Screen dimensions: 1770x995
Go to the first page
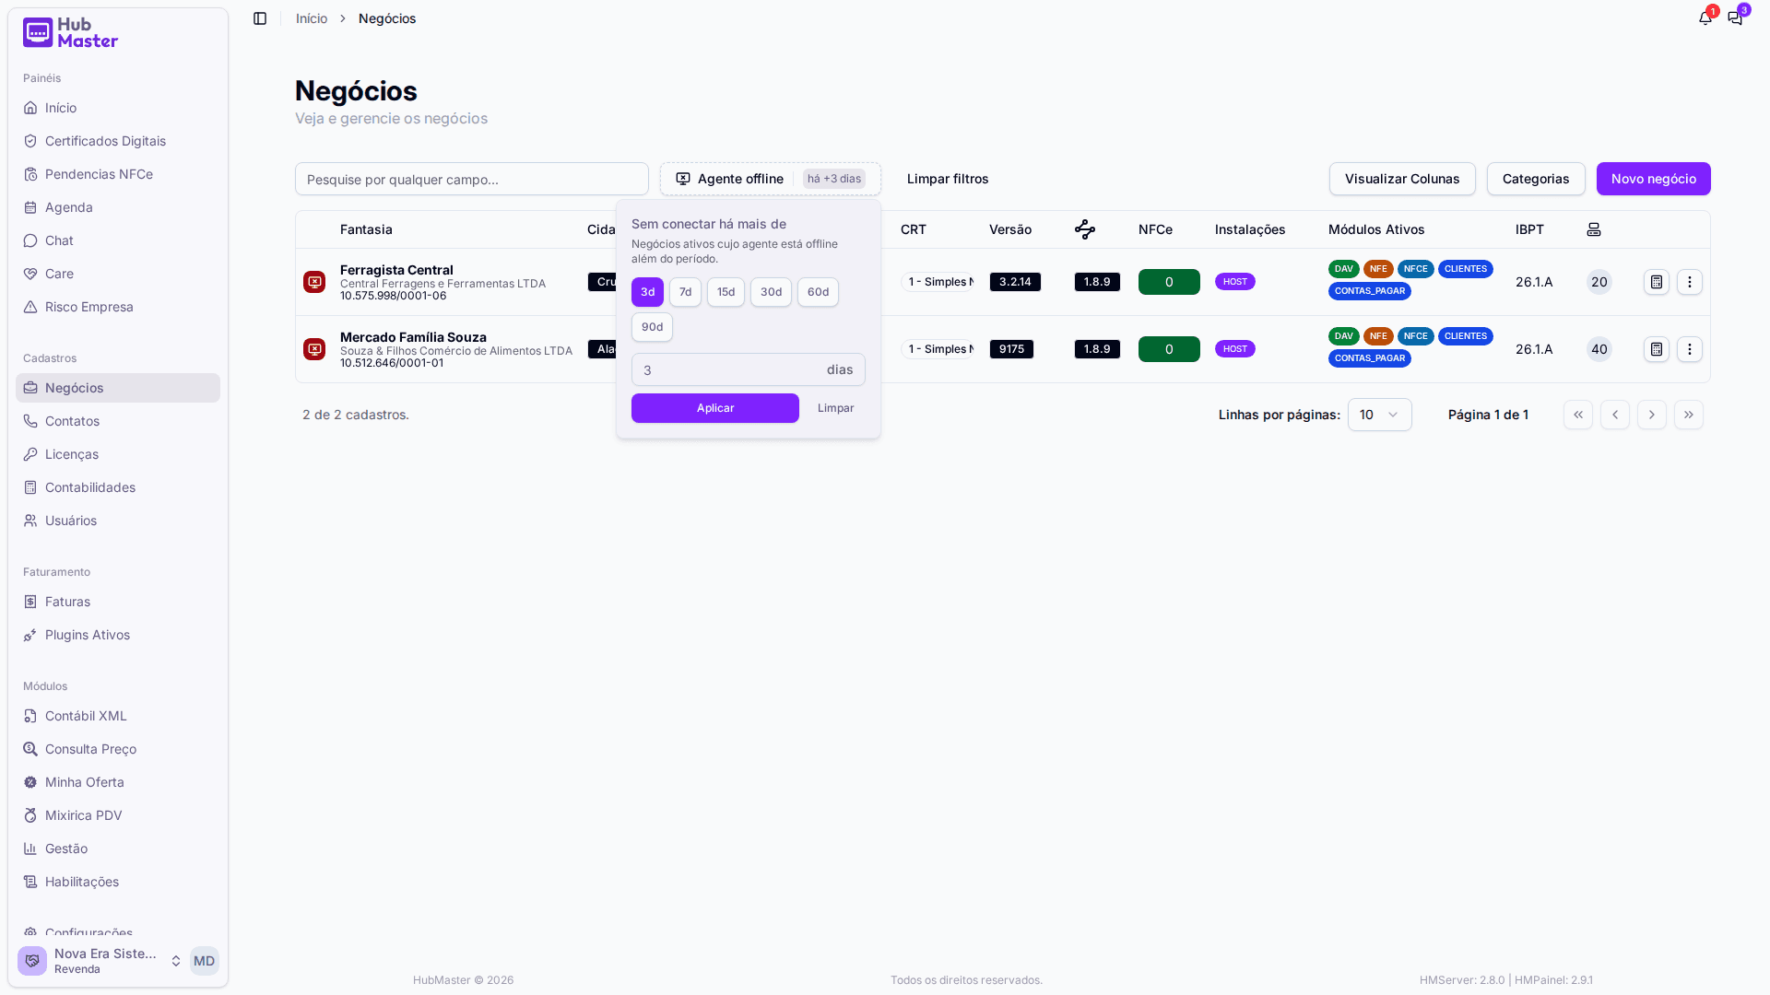click(1578, 415)
